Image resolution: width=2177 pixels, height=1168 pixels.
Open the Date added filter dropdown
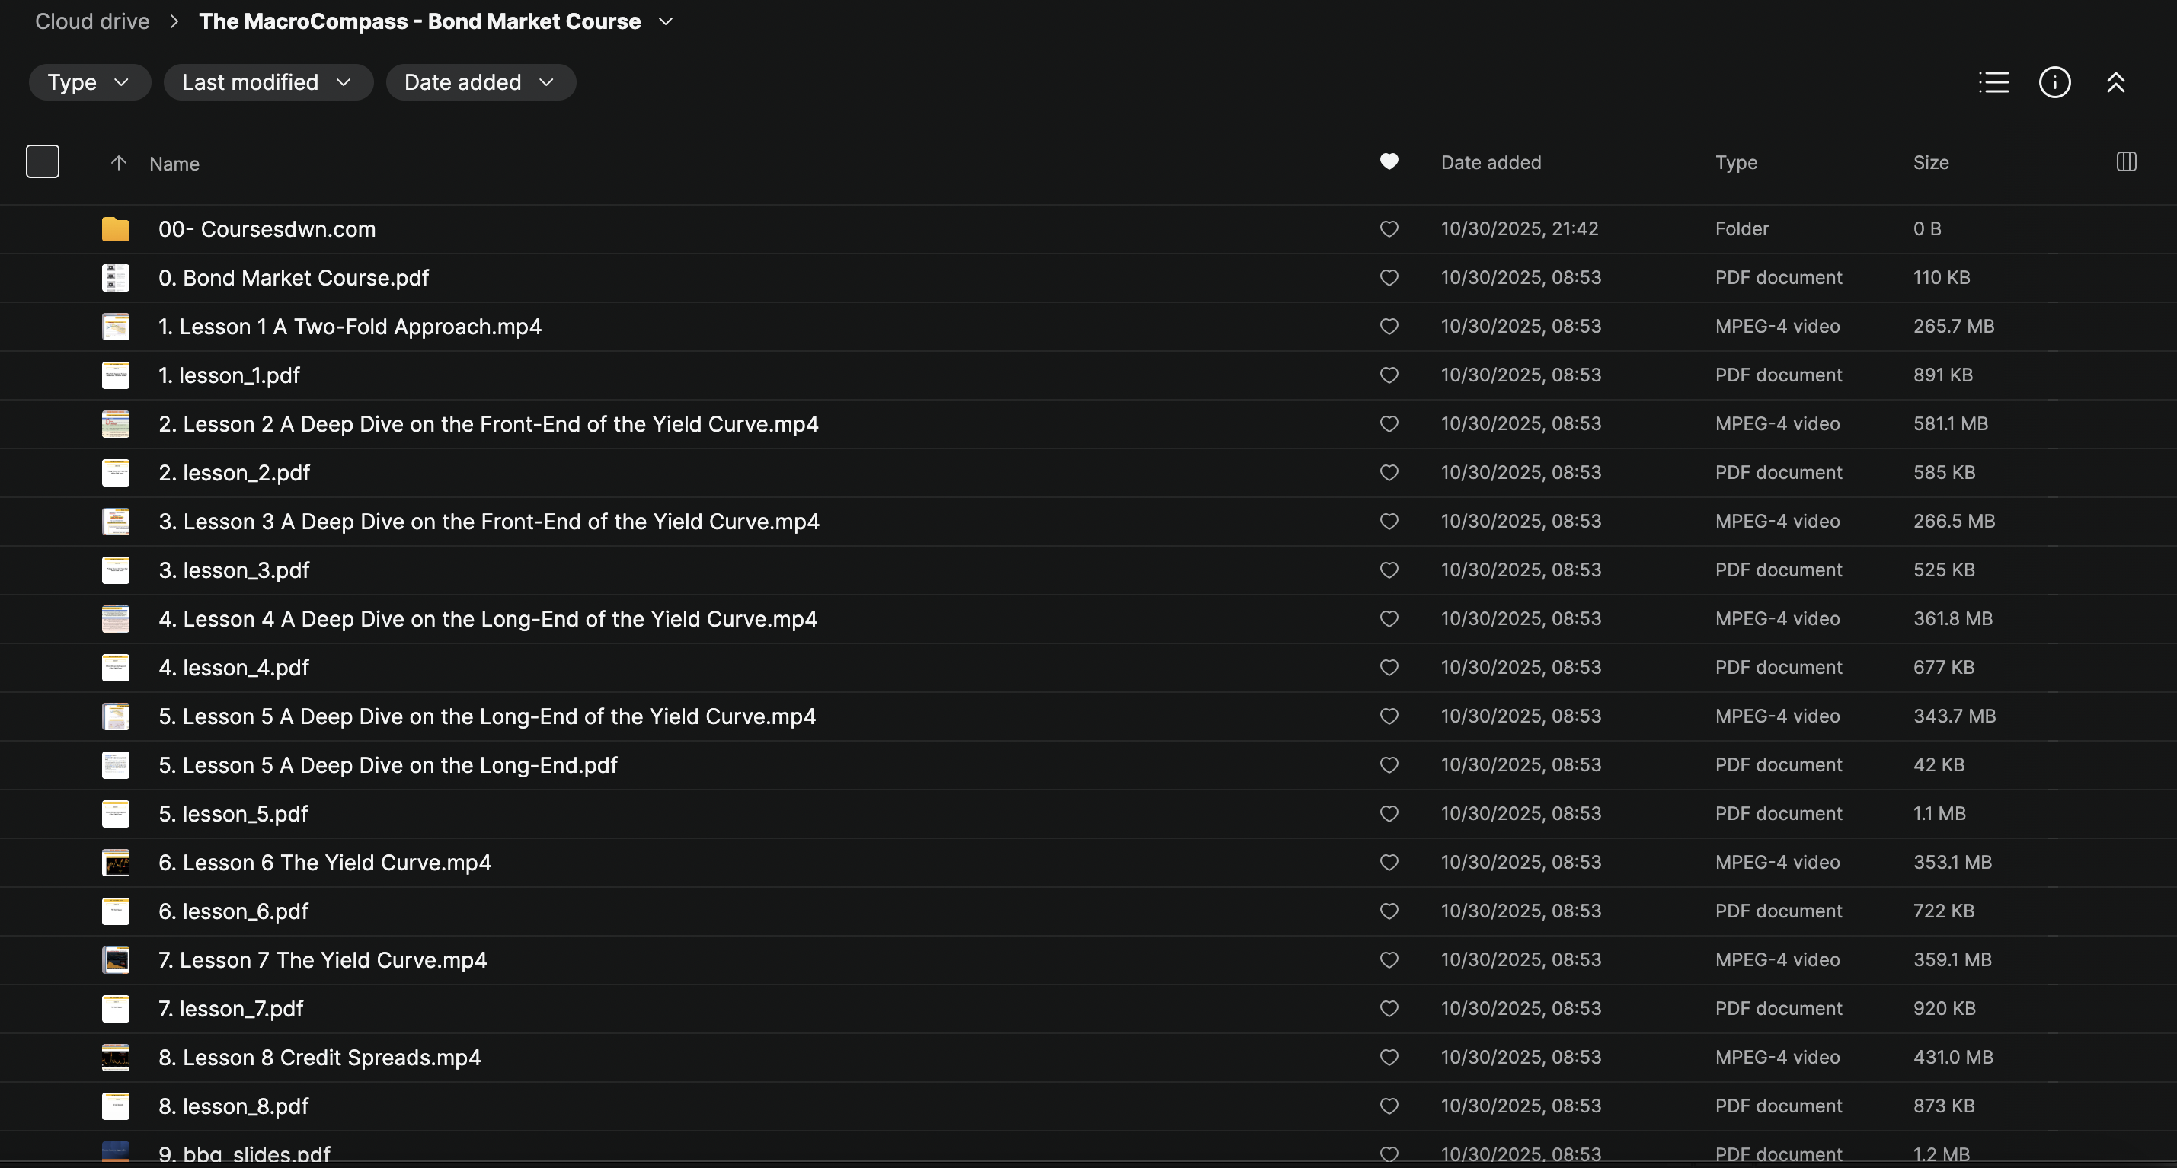(x=480, y=82)
